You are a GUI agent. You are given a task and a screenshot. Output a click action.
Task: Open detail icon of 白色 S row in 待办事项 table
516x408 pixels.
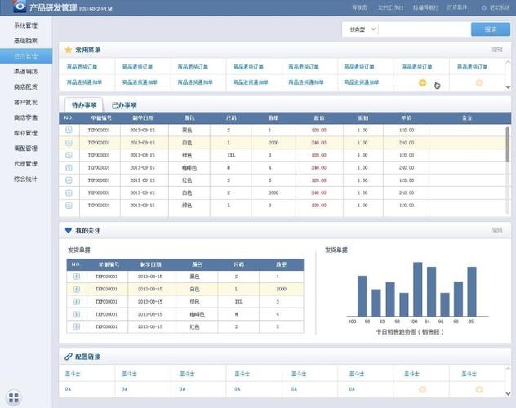click(69, 193)
